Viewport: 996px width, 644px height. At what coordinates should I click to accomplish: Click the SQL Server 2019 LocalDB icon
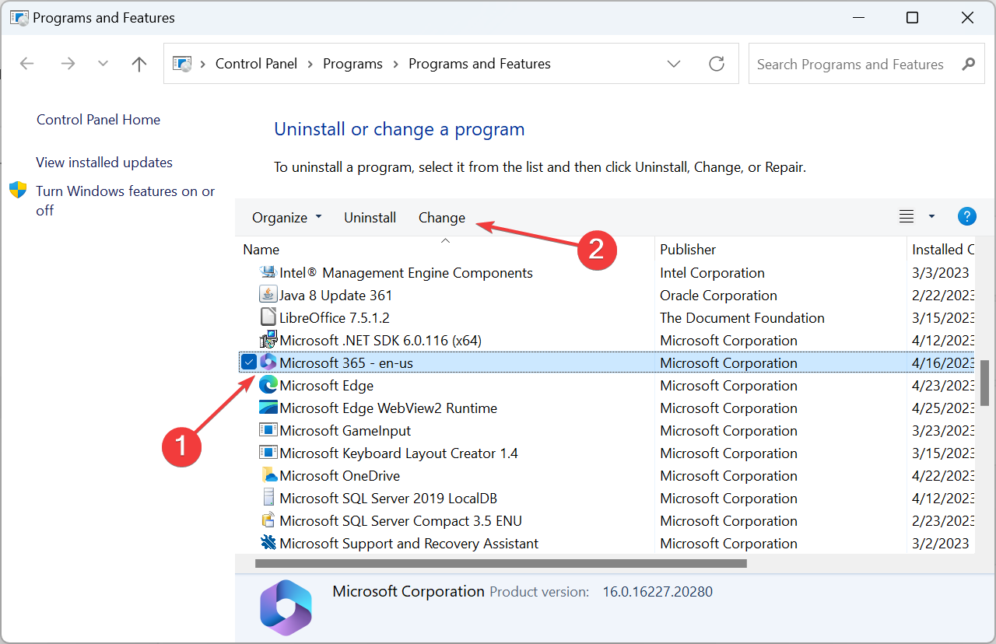pos(268,498)
